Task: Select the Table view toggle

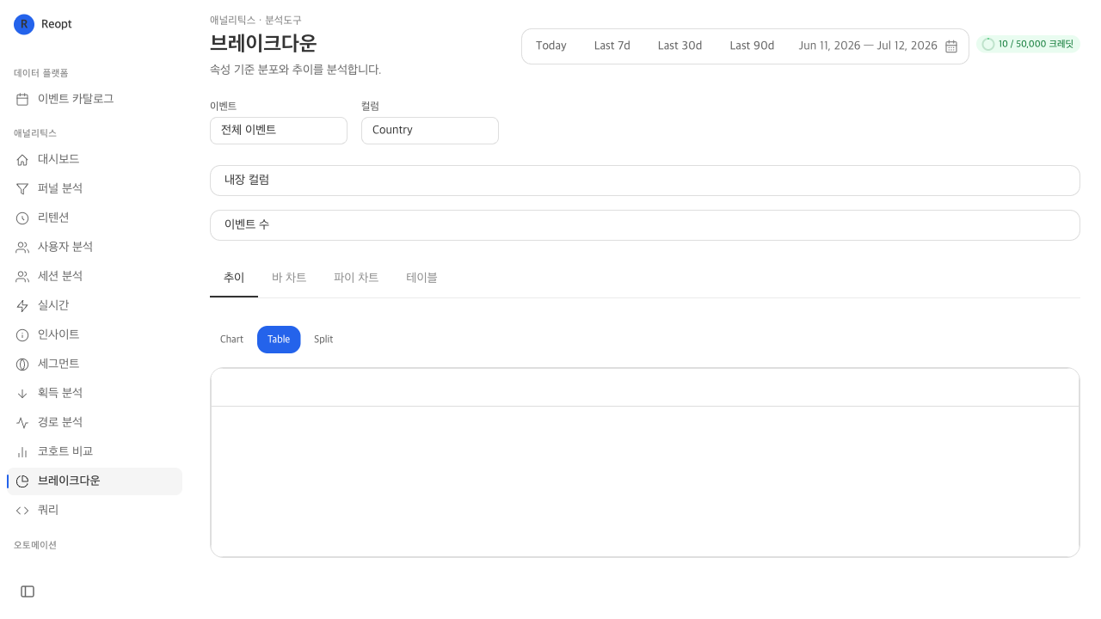Action: coord(279,340)
